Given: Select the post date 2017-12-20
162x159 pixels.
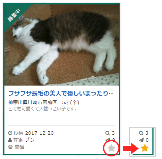Looking at the screenshot, I should tap(39, 133).
